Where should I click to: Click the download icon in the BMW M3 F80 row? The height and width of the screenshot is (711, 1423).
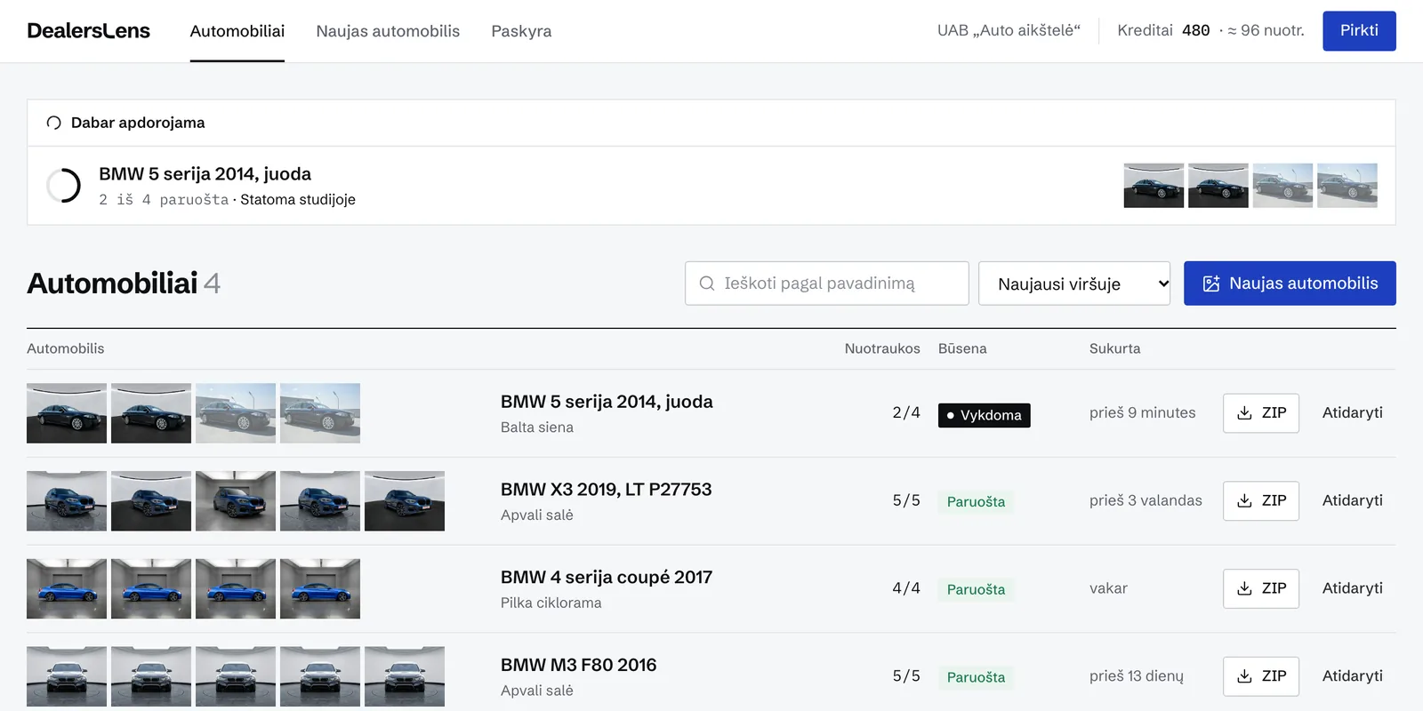(x=1245, y=676)
